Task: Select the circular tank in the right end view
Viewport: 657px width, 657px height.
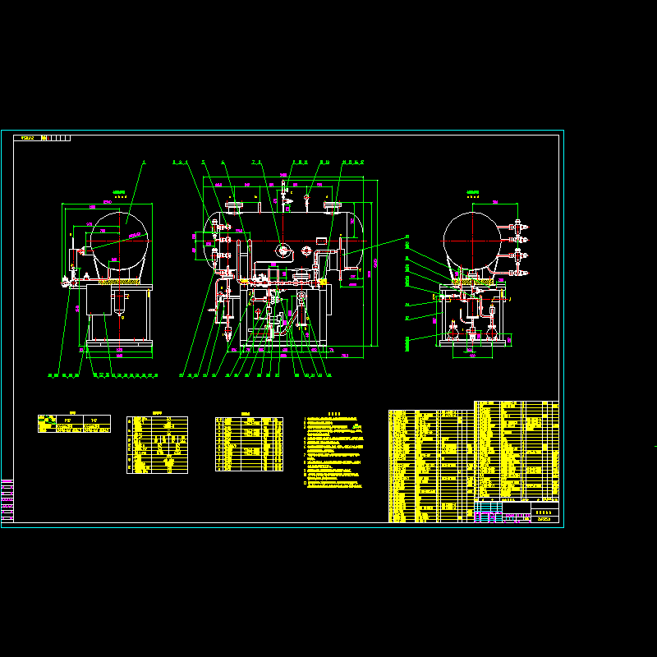Action: pyautogui.click(x=471, y=239)
